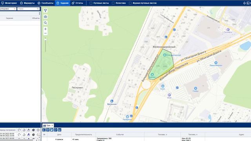Click the search magnifier in the Поиск field

tap(38, 9)
